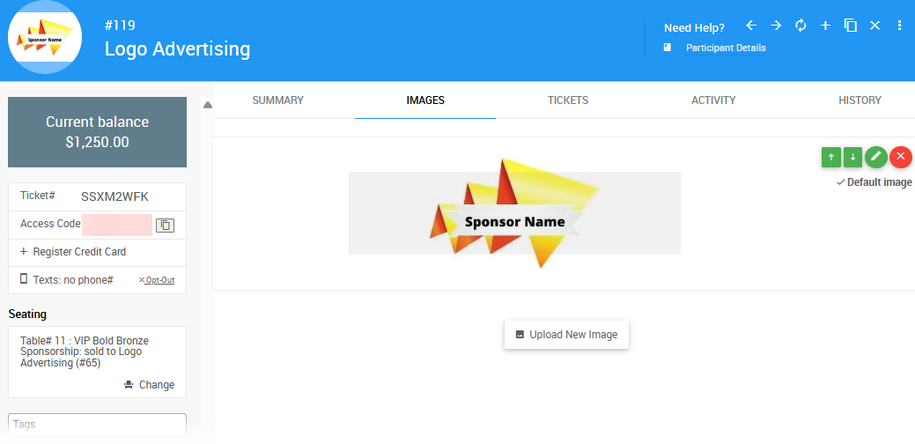Opt-Out of text messages

157,280
